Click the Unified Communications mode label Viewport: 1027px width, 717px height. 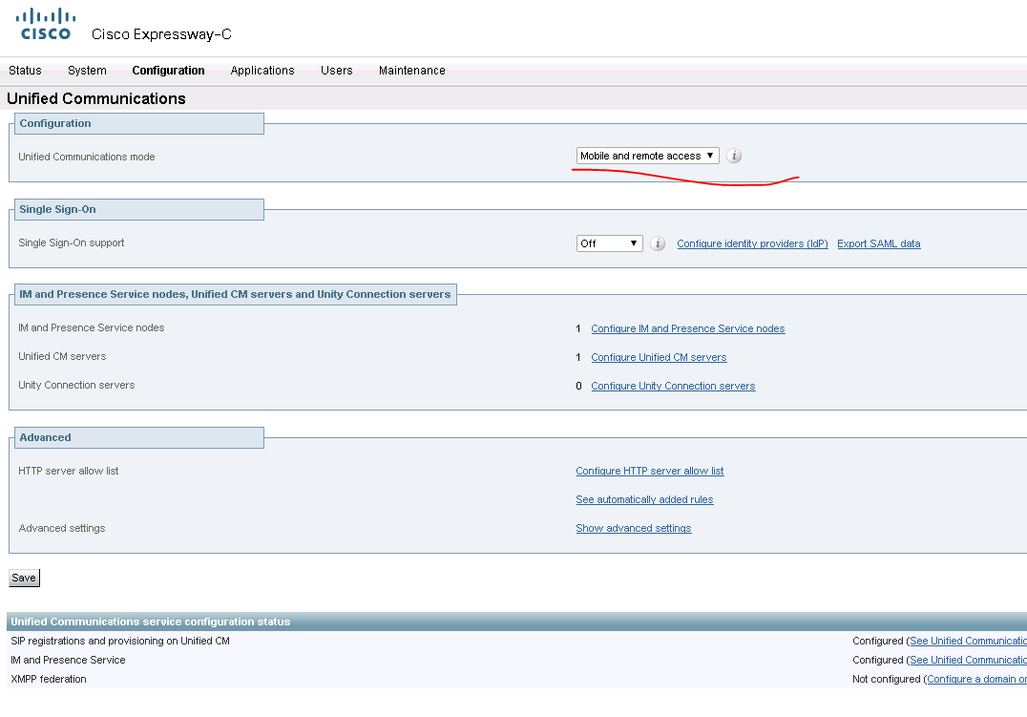point(87,158)
